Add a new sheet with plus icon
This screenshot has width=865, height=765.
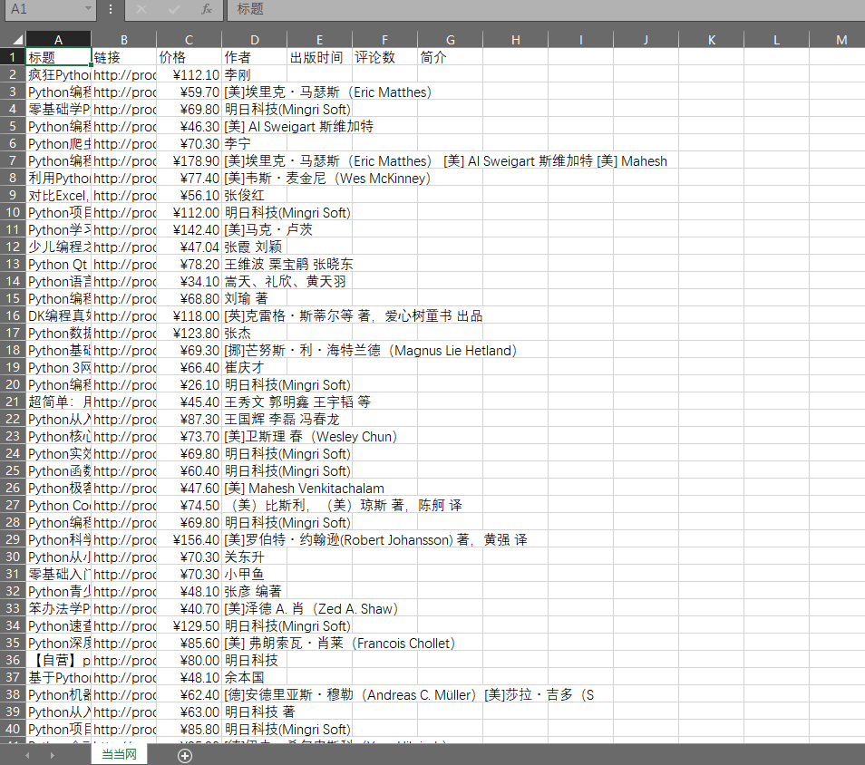185,756
